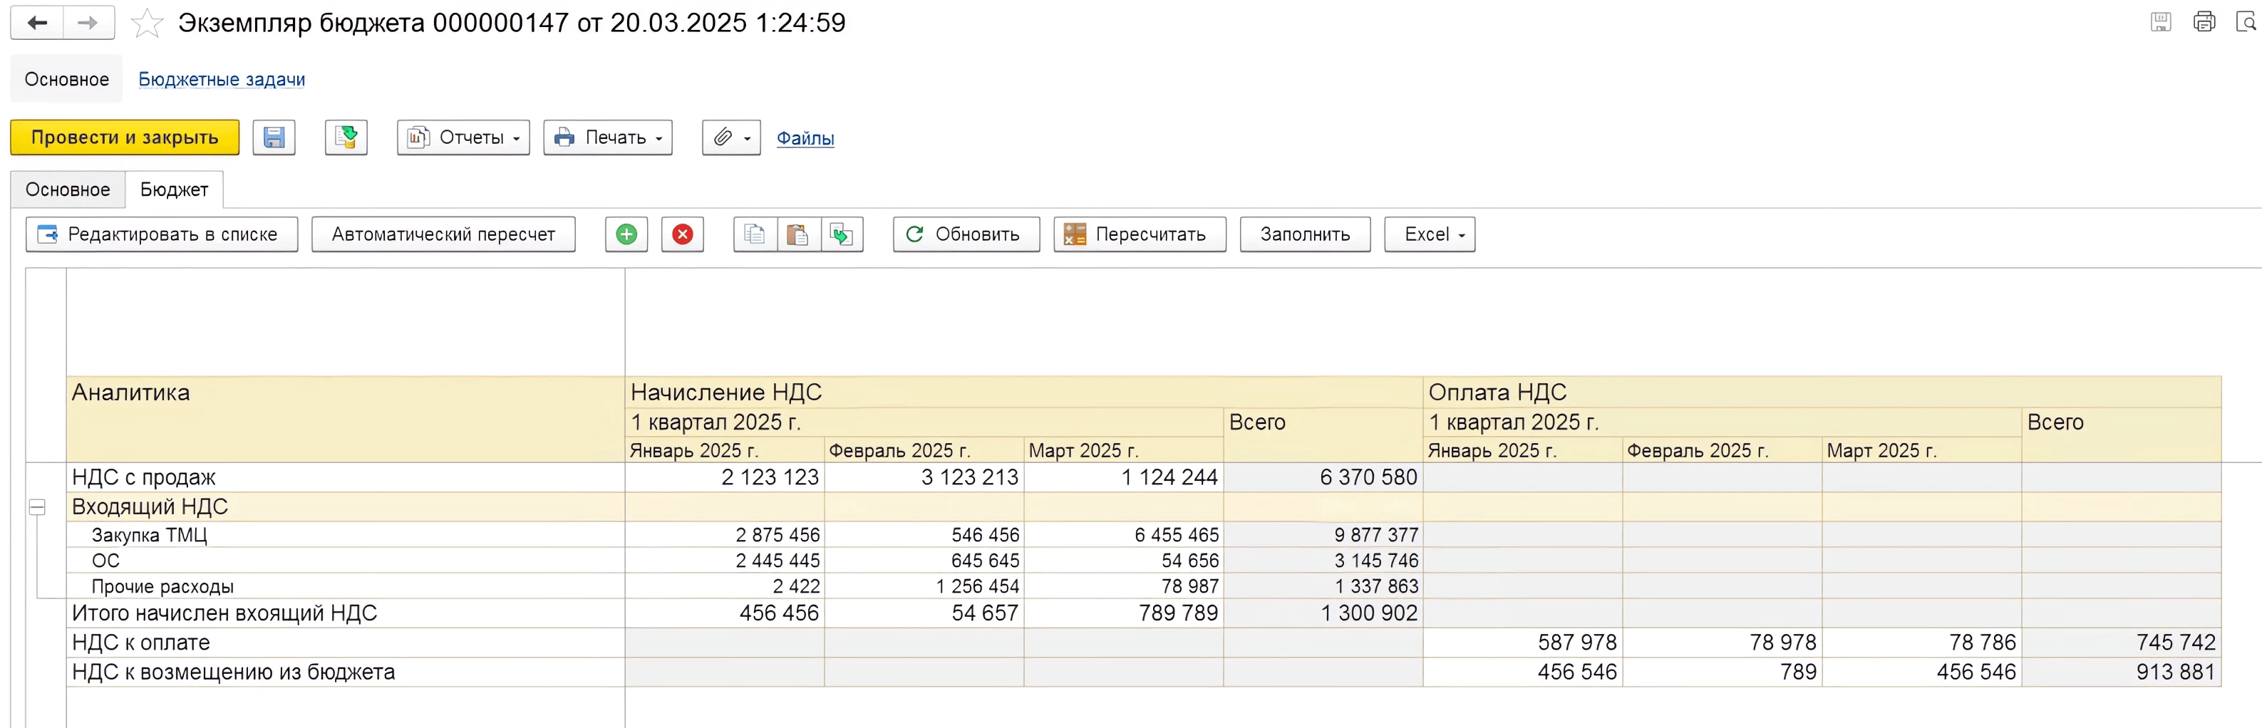Click the Провести и закрыть button
Screen dimensions: 2262x728
[125, 138]
